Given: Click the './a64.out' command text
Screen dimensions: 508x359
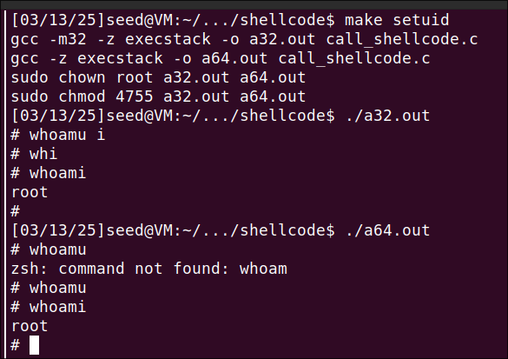Looking at the screenshot, I should (x=387, y=230).
